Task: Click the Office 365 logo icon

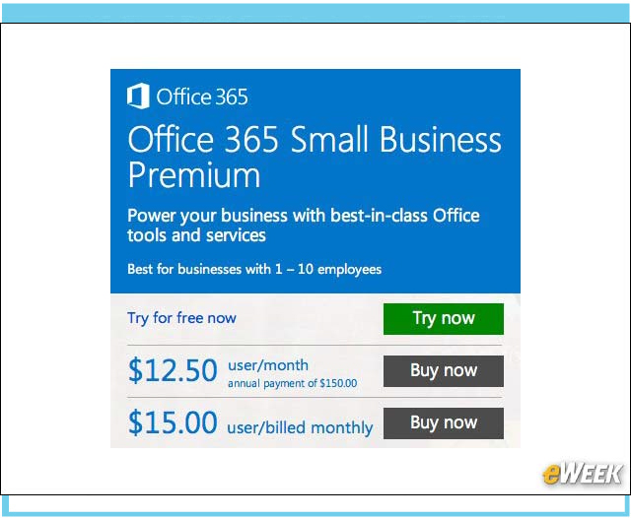Action: click(138, 97)
